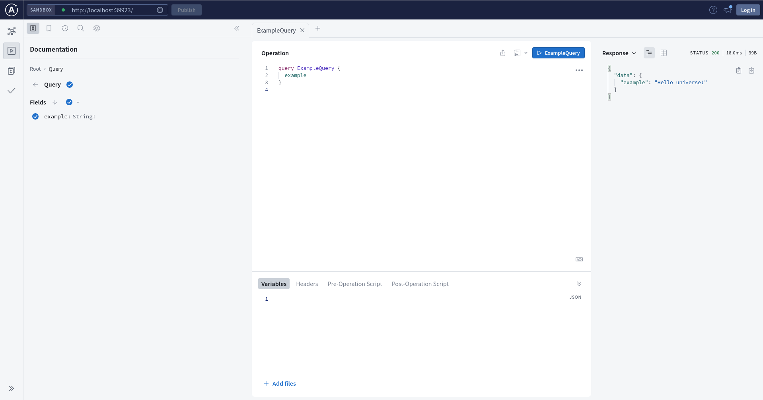
Task: Toggle the Query selection checkmark
Action: coord(70,85)
